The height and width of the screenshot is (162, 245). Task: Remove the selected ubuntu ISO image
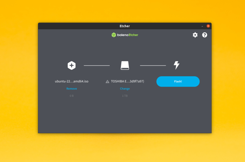(x=72, y=89)
